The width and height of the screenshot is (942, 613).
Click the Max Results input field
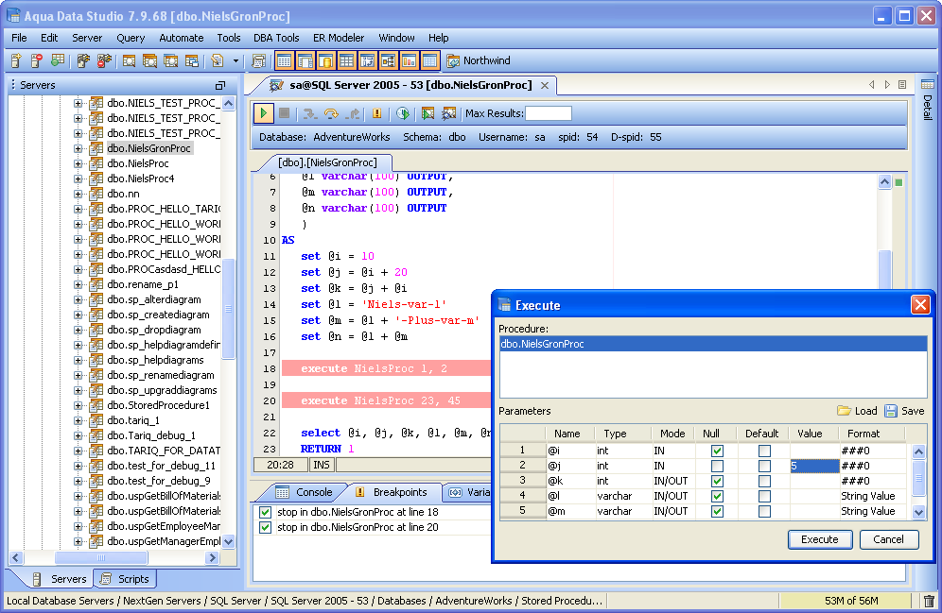pos(549,113)
